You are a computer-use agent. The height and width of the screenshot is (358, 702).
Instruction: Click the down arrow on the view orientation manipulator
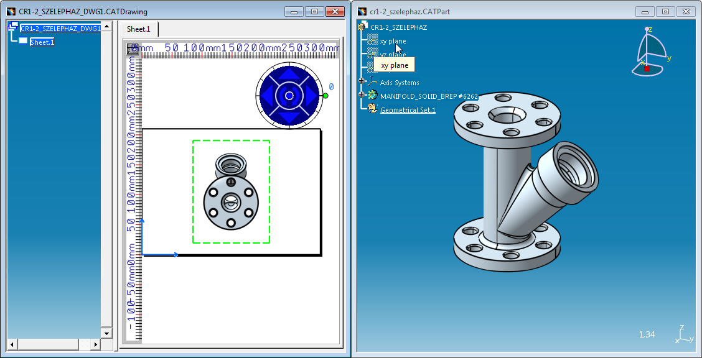pyautogui.click(x=289, y=117)
